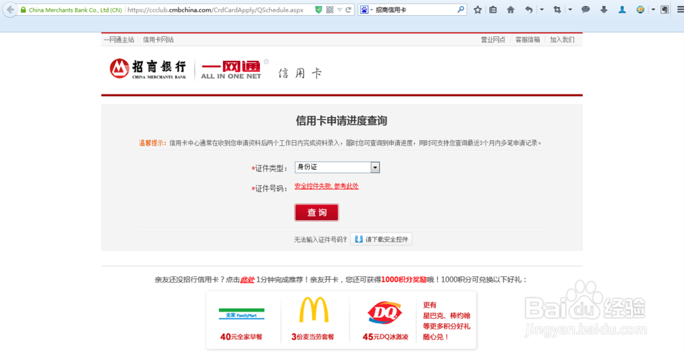The height and width of the screenshot is (353, 684).
Task: Click the FamilyMart 全家 logo
Action: pos(241,313)
